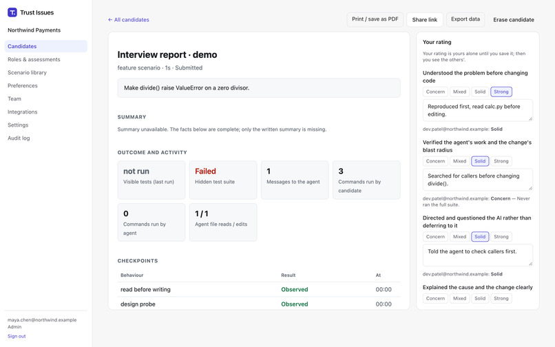
Task: Click the Export data button
Action: coord(465,19)
